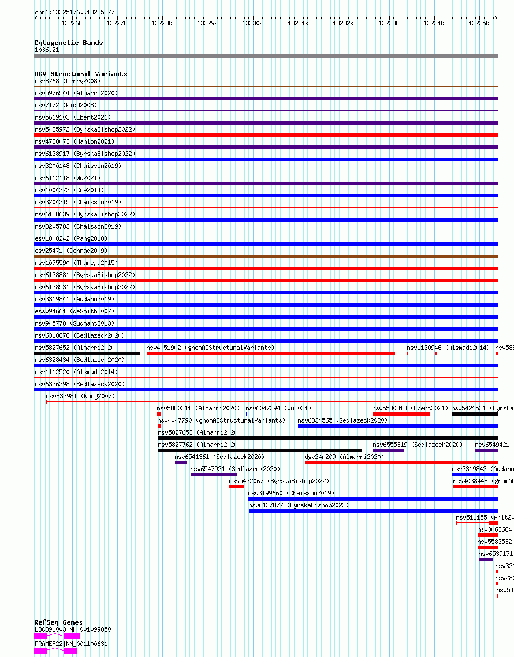Open nsv1130946 (Alsmadi2014) label
The image size is (514, 657).
click(448, 348)
